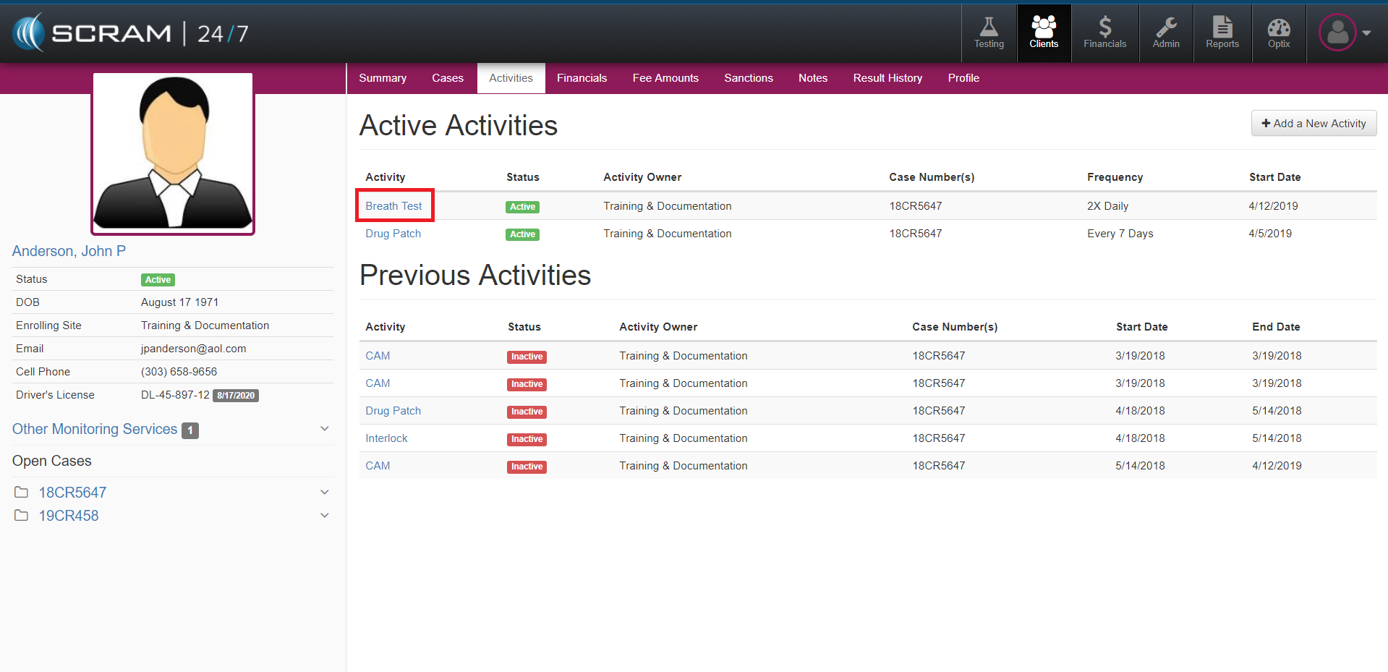Click the SCRAM 24/7 logo
The height and width of the screenshot is (672, 1388).
130,33
